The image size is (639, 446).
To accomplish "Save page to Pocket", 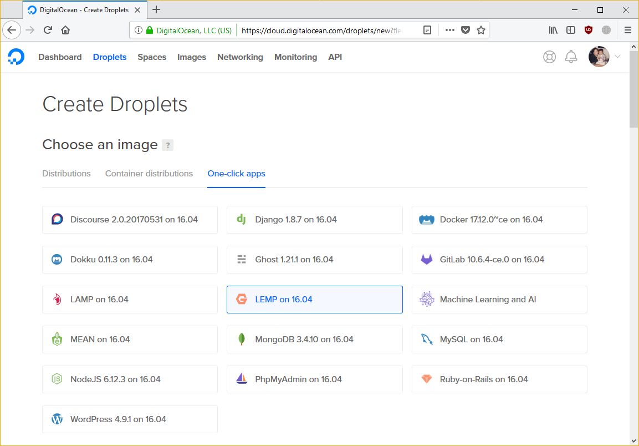I will (466, 30).
